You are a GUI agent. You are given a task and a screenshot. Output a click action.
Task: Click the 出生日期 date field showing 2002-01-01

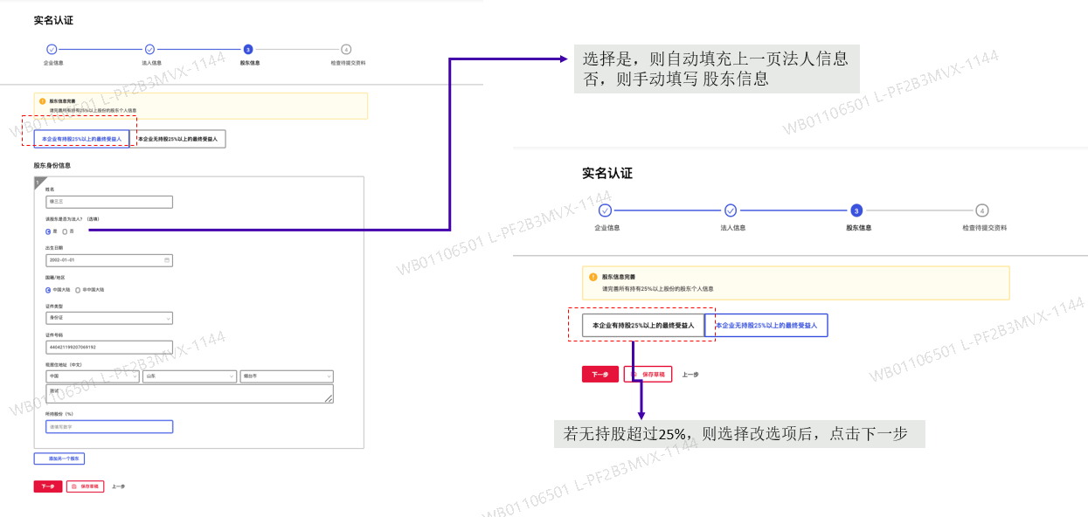[109, 260]
